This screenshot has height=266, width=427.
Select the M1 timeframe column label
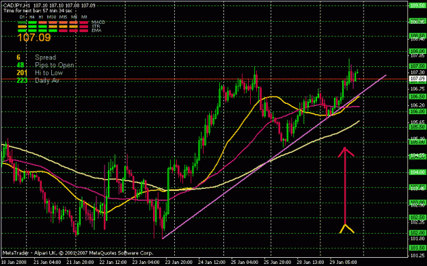(84, 17)
